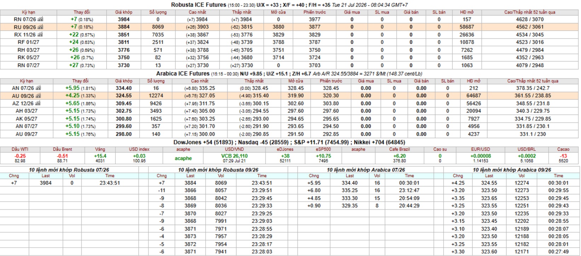Image resolution: width=581 pixels, height=256 pixels.
Task: Select the AK 05/27 contract label
Action: tap(27, 119)
